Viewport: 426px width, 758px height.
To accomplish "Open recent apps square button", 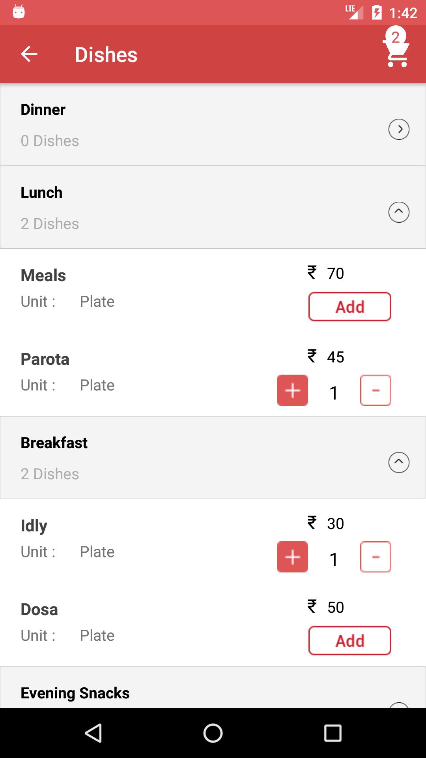I will click(333, 733).
